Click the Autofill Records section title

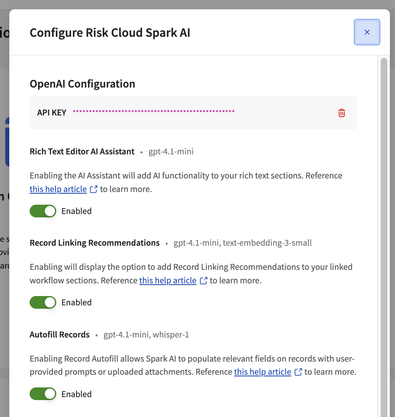[x=60, y=335]
